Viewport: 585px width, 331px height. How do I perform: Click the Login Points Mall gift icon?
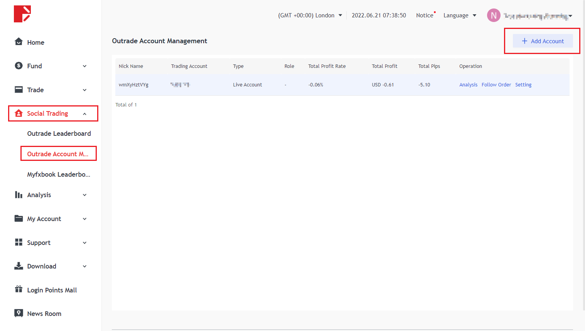coord(19,289)
